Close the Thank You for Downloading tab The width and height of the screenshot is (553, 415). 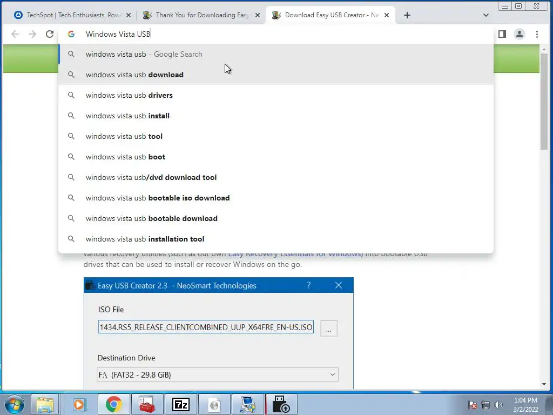click(258, 15)
